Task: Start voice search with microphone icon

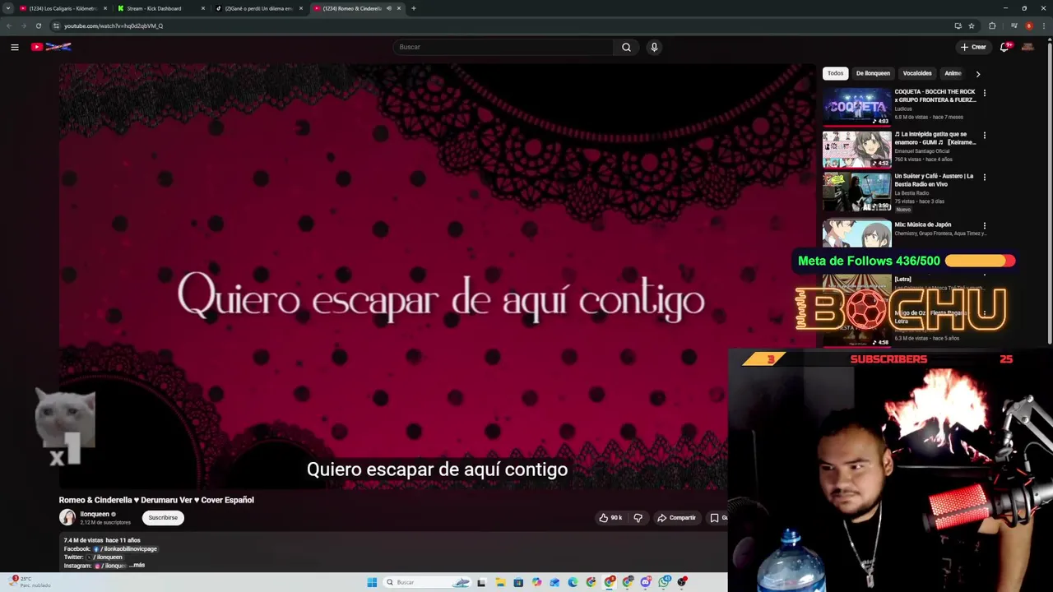Action: pos(654,47)
